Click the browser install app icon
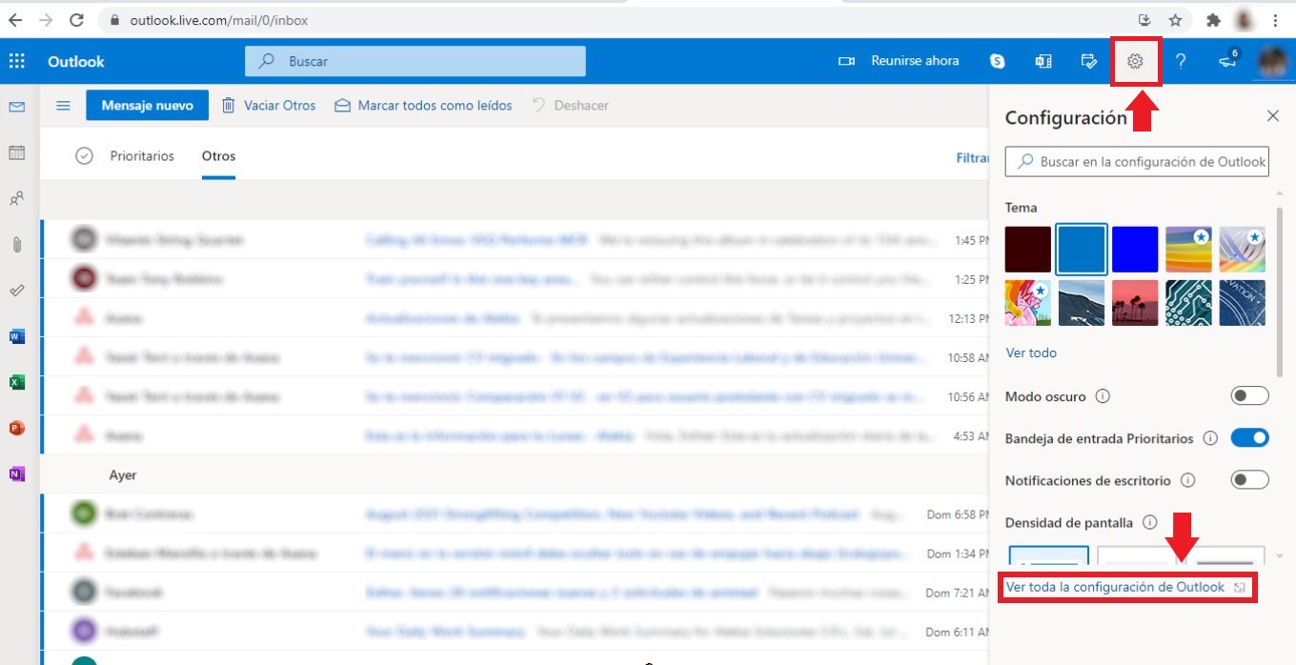This screenshot has width=1296, height=665. (1144, 20)
